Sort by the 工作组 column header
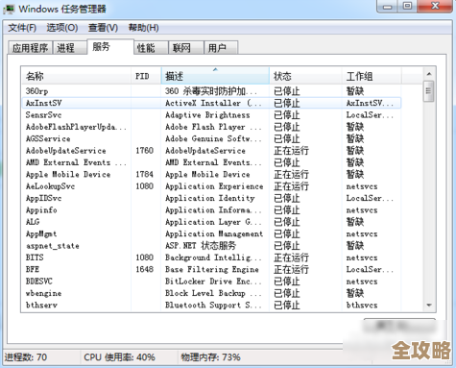This screenshot has height=368, width=456. (372, 76)
